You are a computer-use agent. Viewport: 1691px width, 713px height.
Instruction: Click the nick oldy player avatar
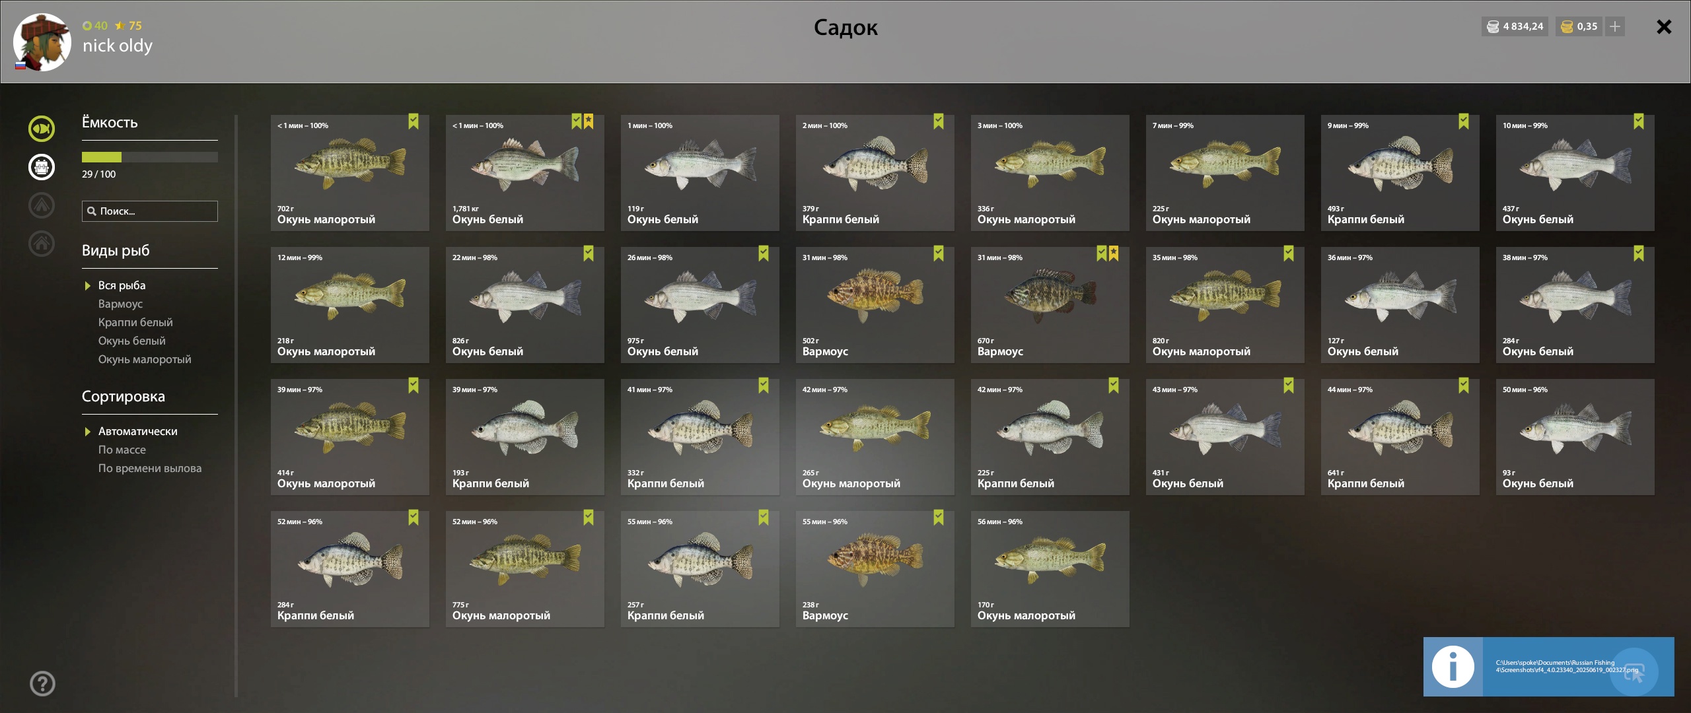42,42
